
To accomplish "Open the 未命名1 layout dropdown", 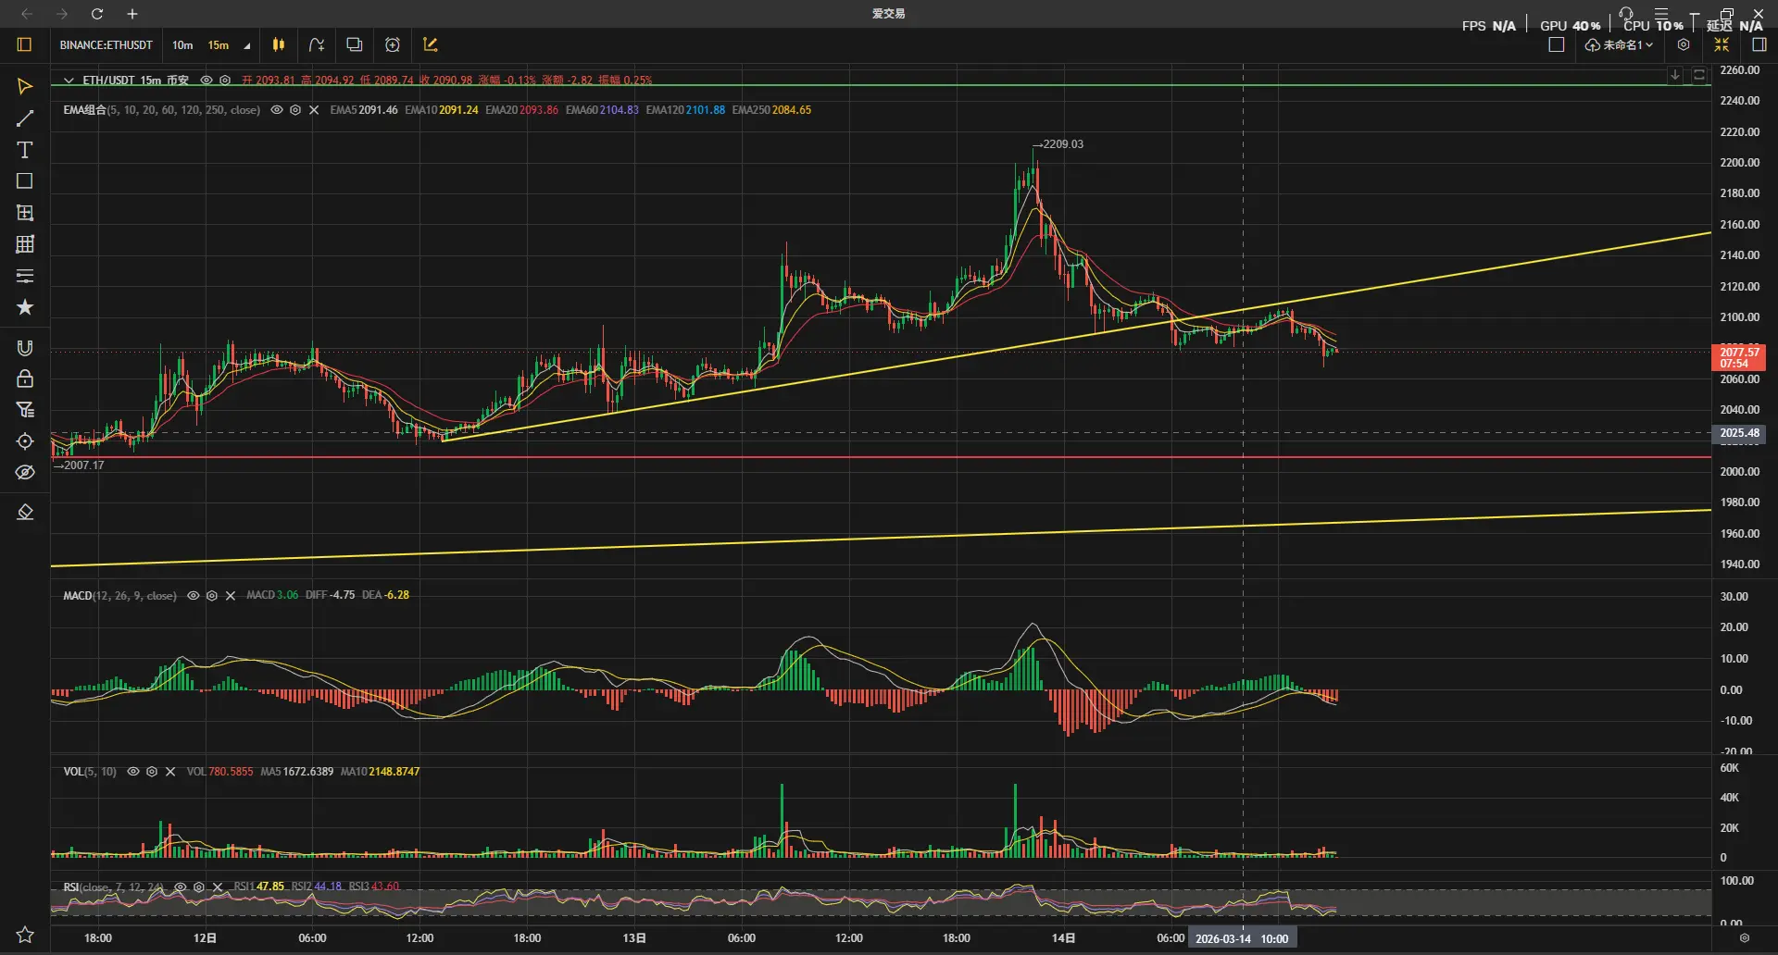I will click(1620, 44).
